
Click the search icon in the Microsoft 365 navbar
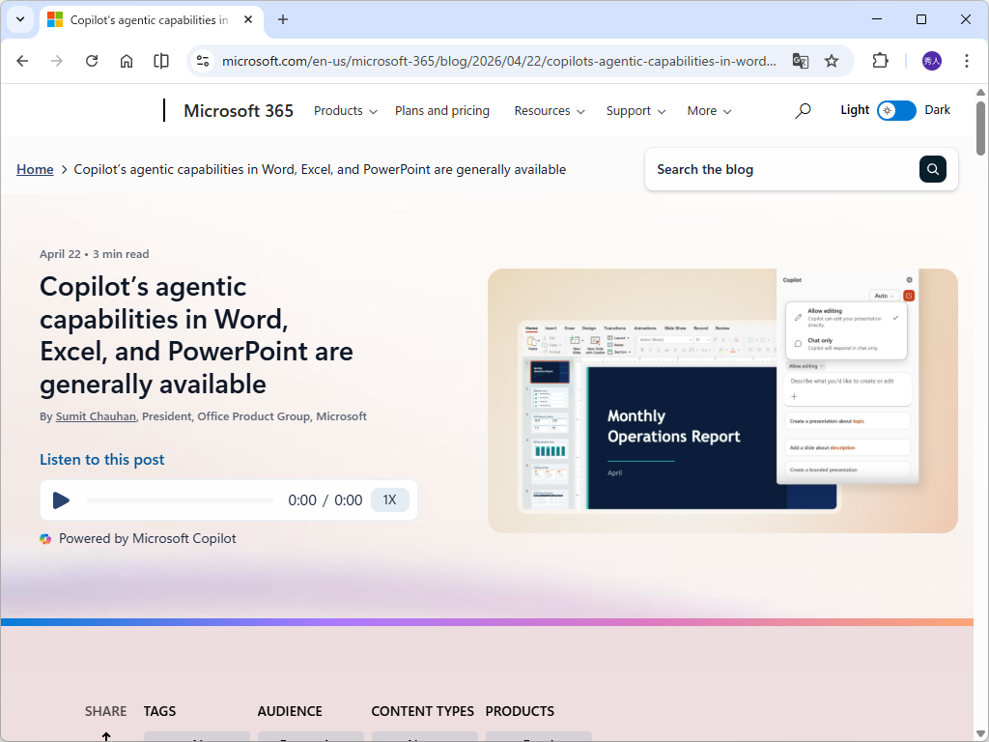coord(803,110)
